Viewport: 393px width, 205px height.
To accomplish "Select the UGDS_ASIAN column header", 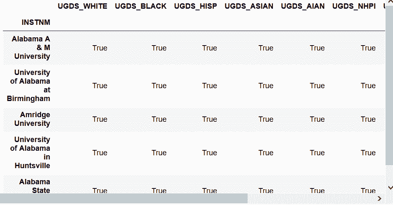I will [249, 6].
